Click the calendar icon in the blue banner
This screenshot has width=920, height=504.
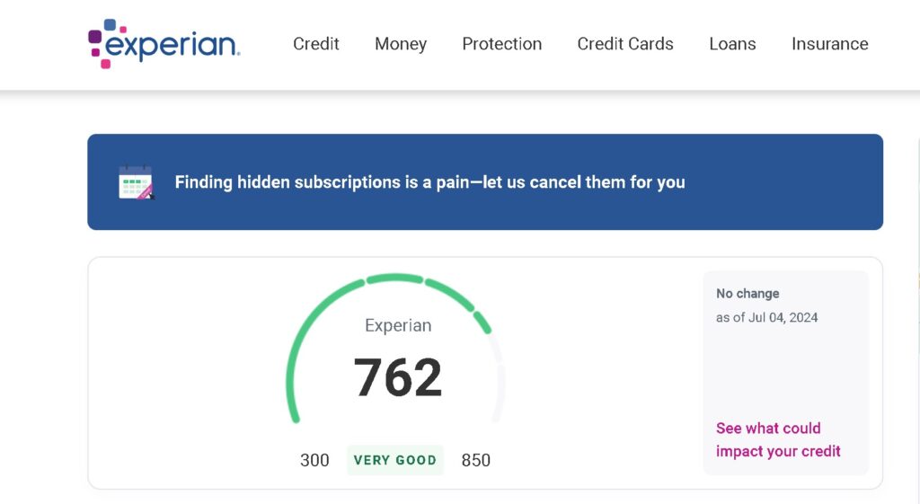[137, 182]
